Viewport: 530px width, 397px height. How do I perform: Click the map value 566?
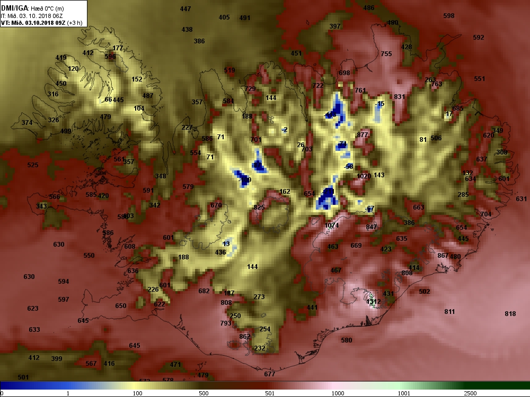point(55,196)
